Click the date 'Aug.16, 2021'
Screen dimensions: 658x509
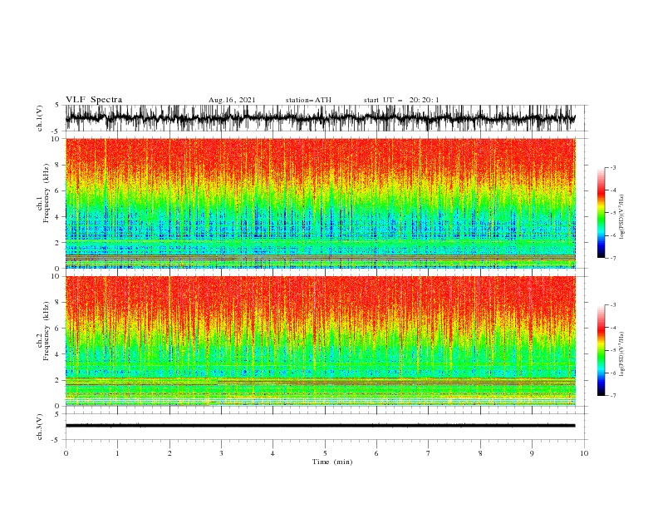[232, 100]
